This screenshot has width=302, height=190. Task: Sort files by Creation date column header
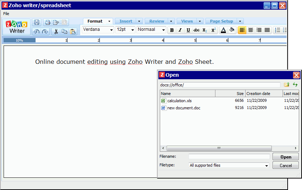[x=264, y=94]
